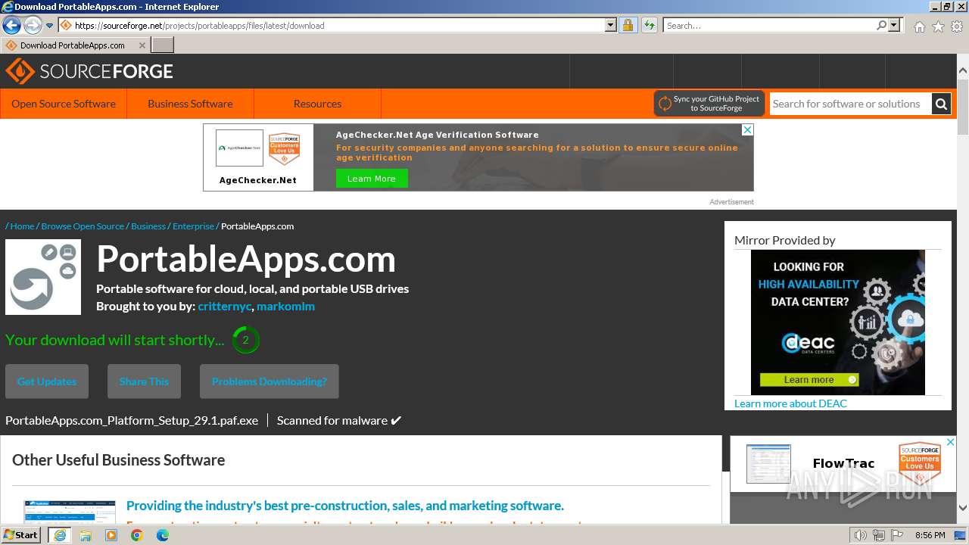Click the PortableApps.com page title

pos(246,260)
